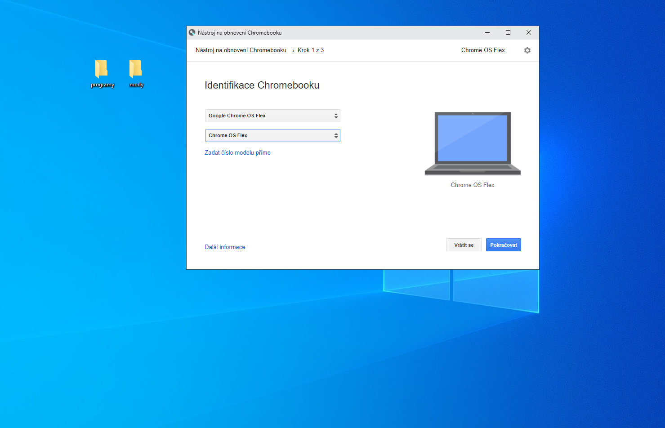Open the settings gear menu

pos(527,50)
